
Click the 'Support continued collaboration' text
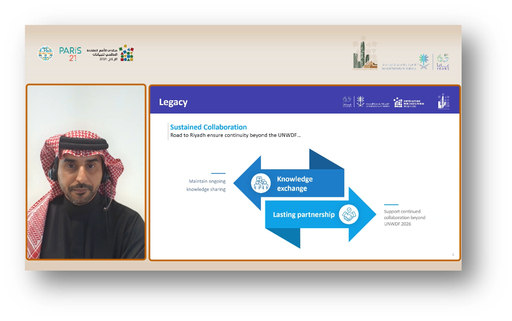point(404,218)
